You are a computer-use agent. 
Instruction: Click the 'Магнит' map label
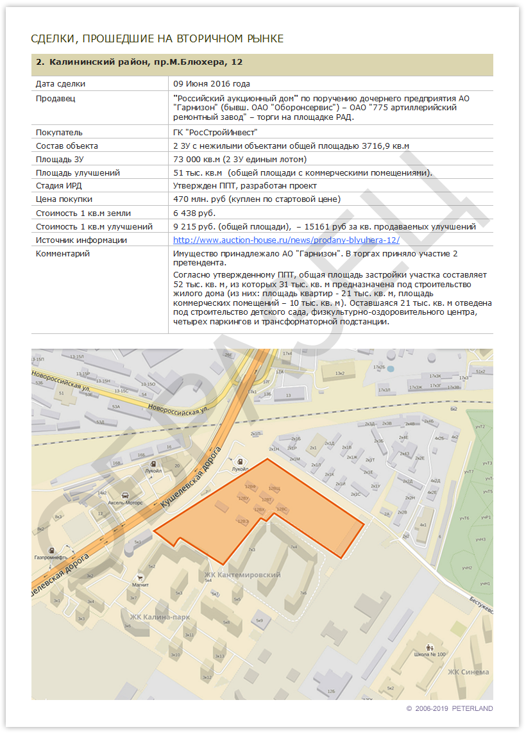(x=140, y=585)
